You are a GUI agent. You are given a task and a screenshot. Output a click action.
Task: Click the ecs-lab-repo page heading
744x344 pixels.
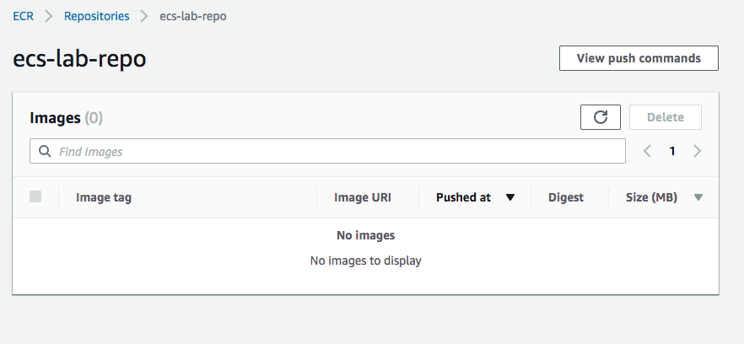coord(79,59)
